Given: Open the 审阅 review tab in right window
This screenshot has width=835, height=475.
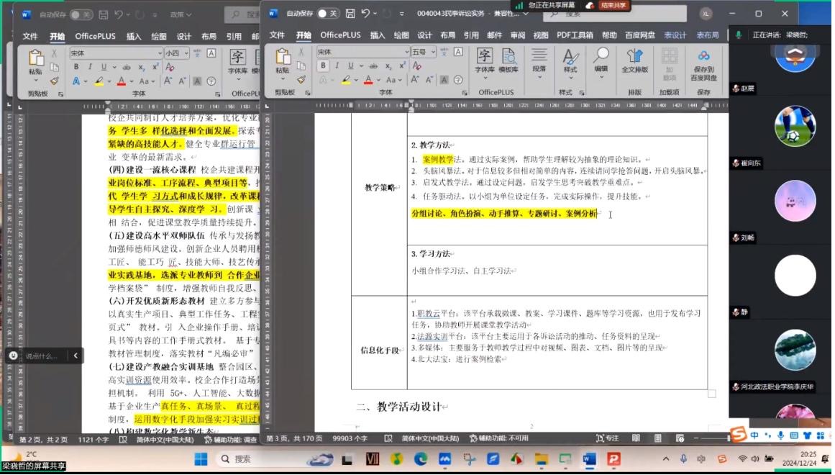Looking at the screenshot, I should [x=517, y=35].
